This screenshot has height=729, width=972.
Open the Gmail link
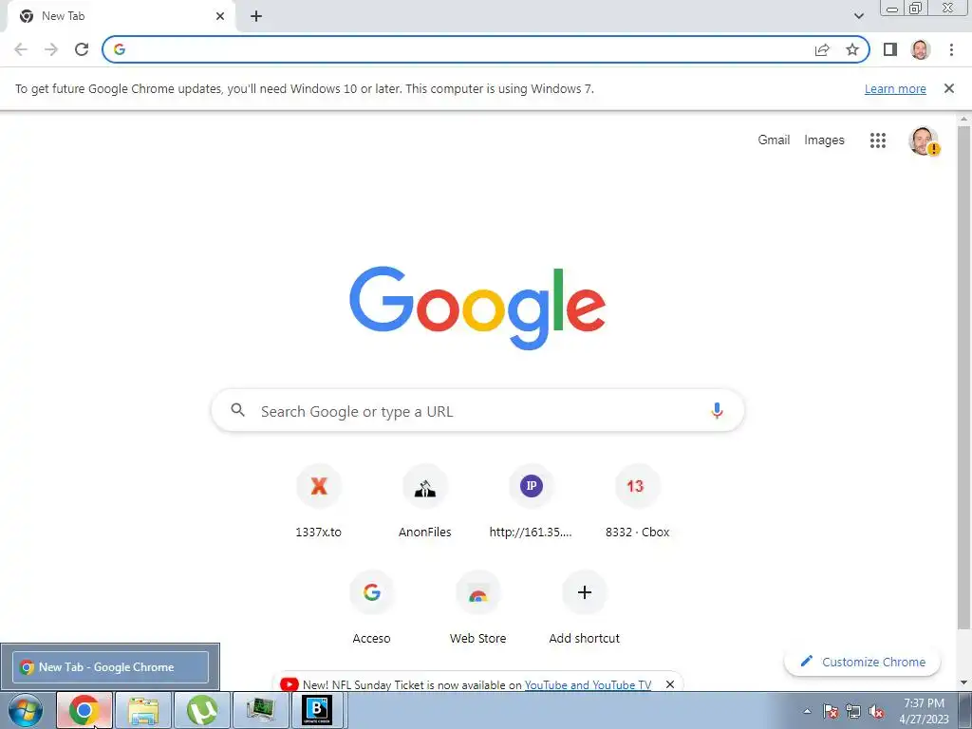774,140
